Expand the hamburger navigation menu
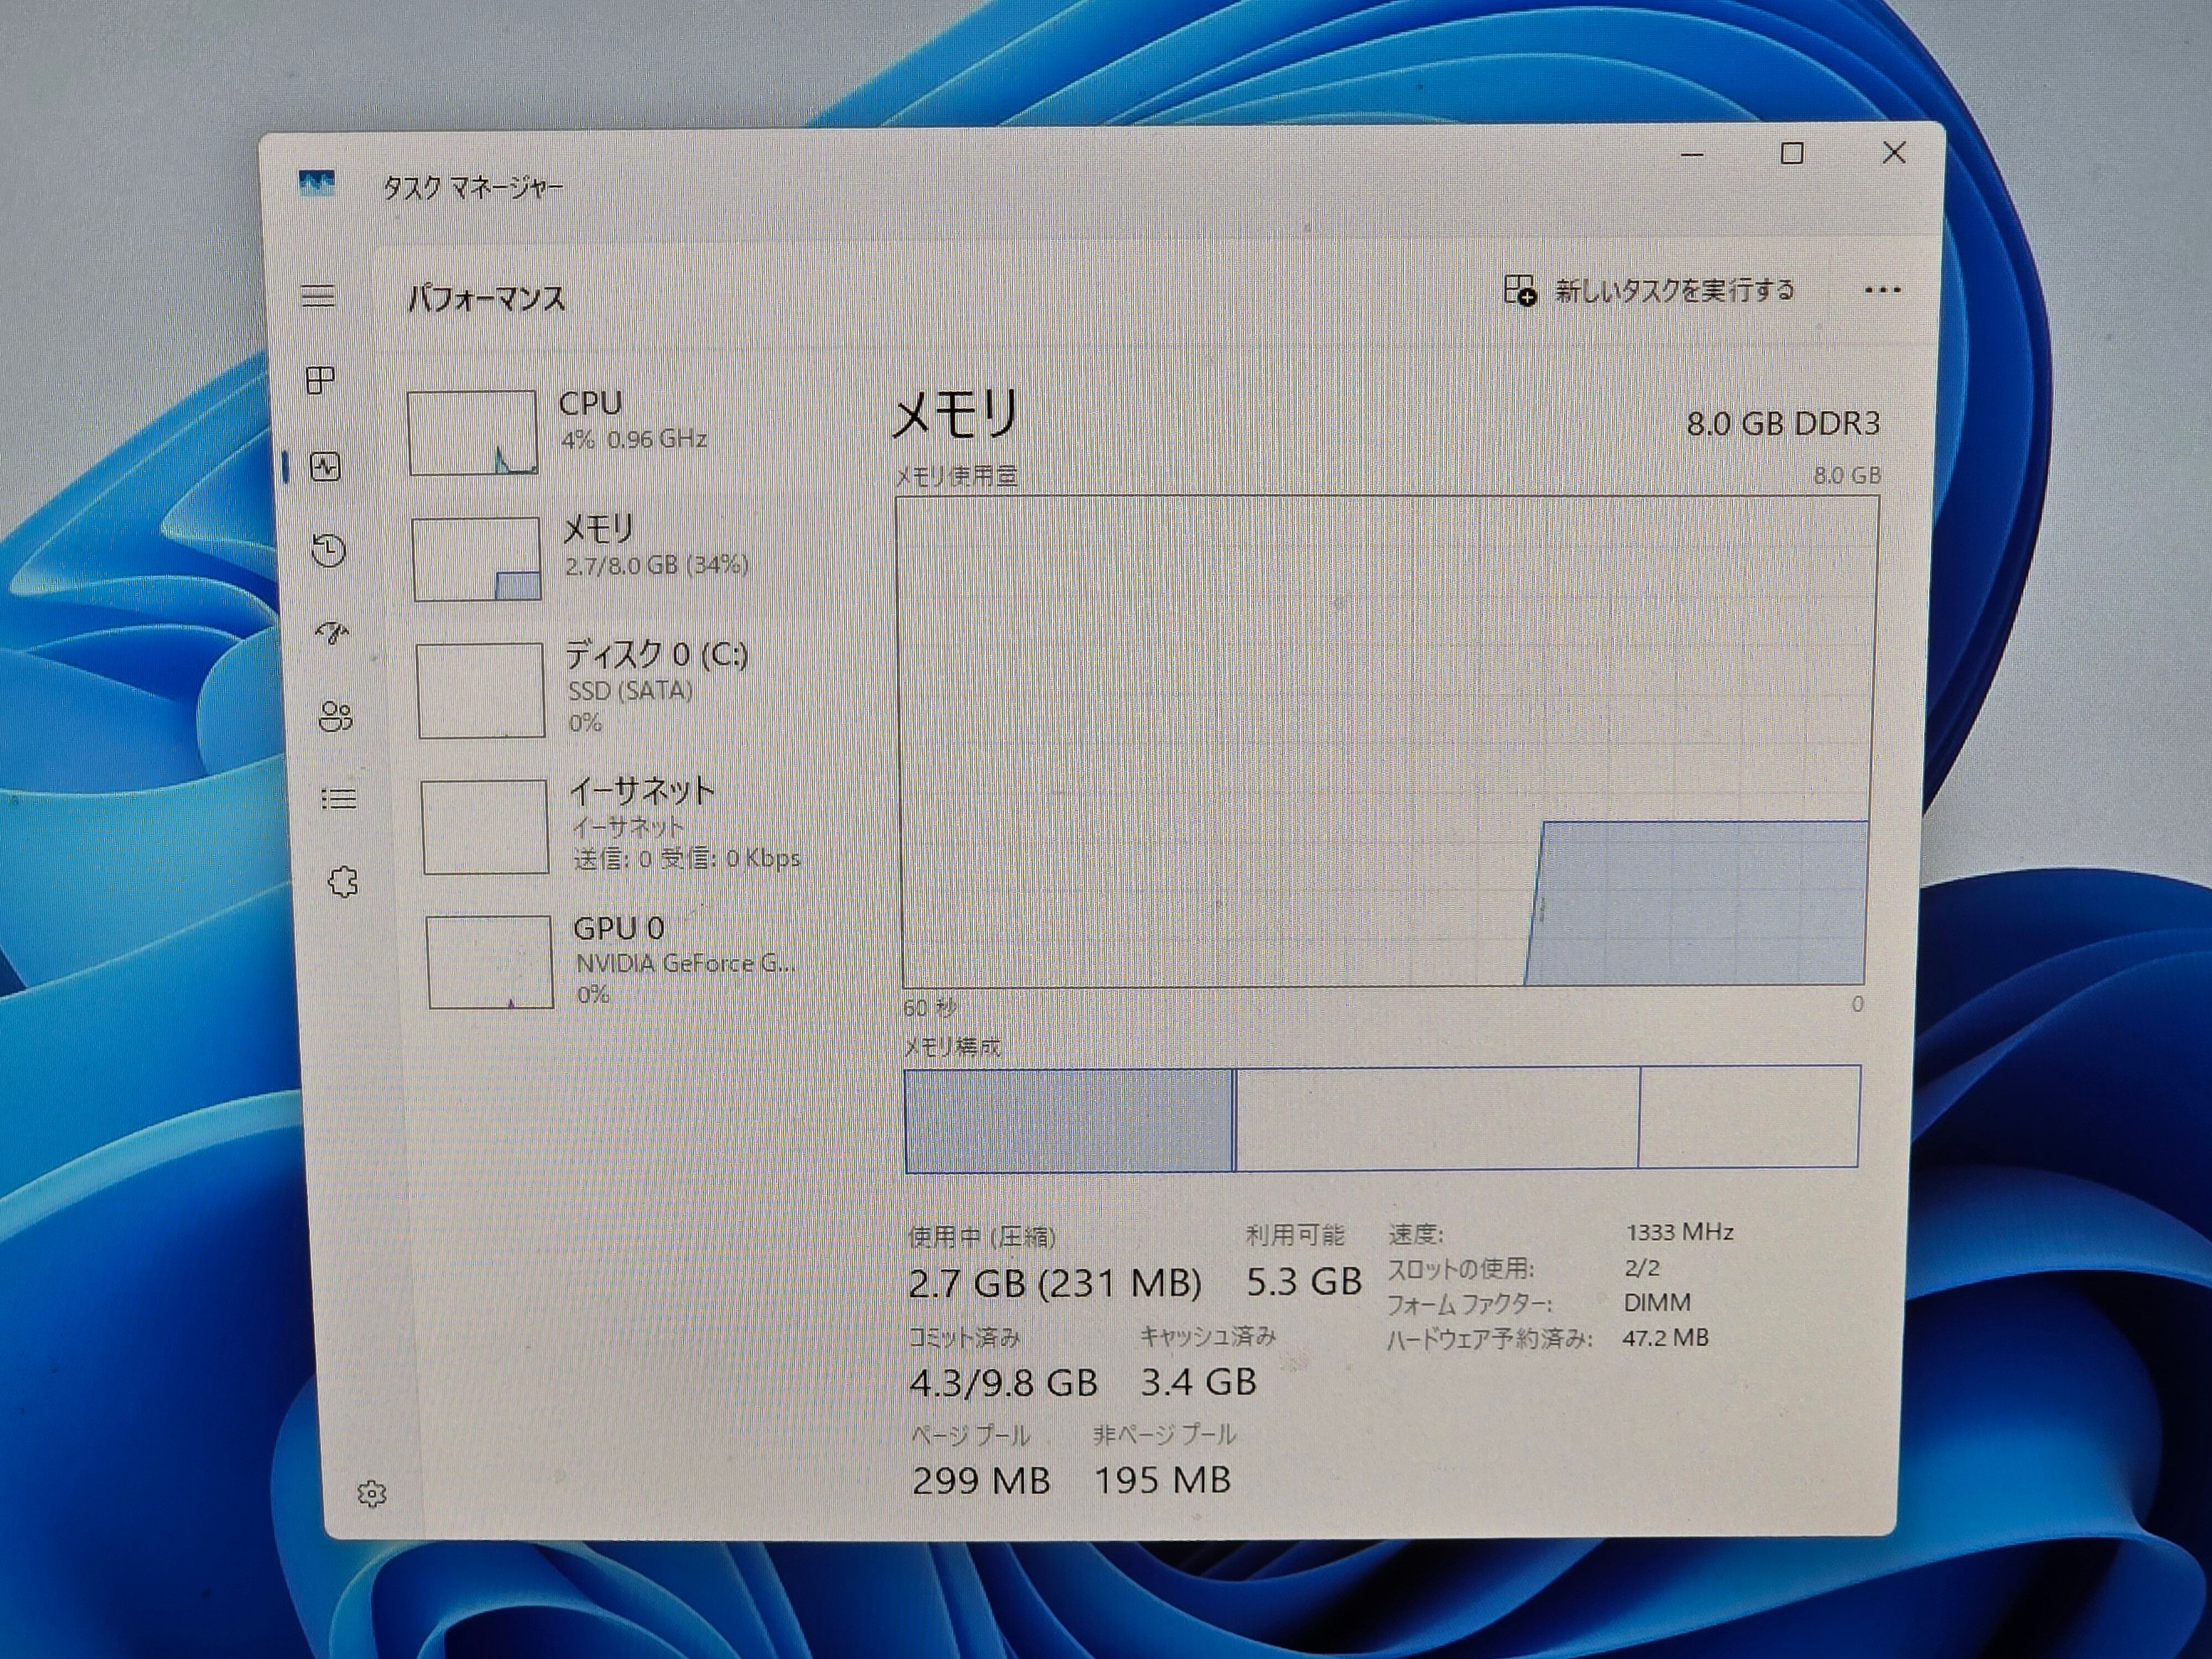This screenshot has width=2212, height=1659. pos(318,295)
